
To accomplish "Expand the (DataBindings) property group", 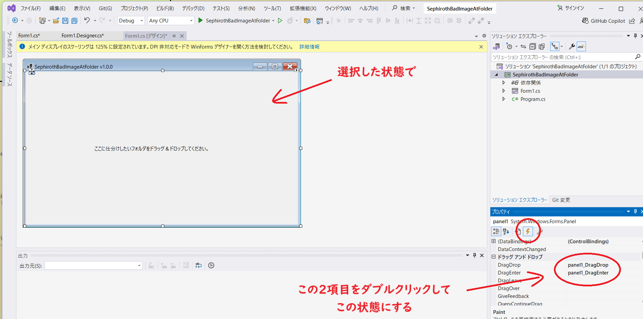I will [494, 241].
